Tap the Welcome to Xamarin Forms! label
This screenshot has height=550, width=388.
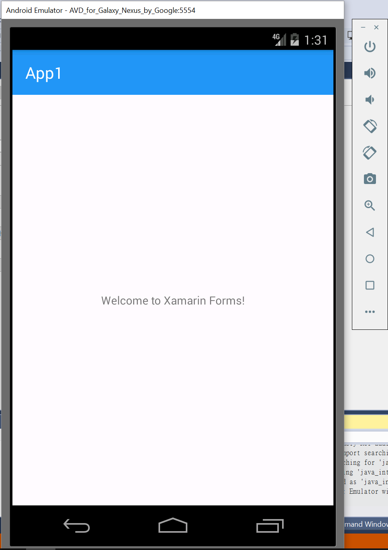[x=173, y=301]
